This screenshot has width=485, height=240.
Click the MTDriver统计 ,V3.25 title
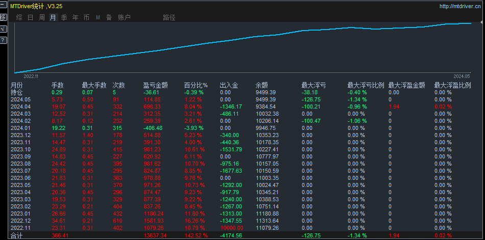[x=36, y=6]
